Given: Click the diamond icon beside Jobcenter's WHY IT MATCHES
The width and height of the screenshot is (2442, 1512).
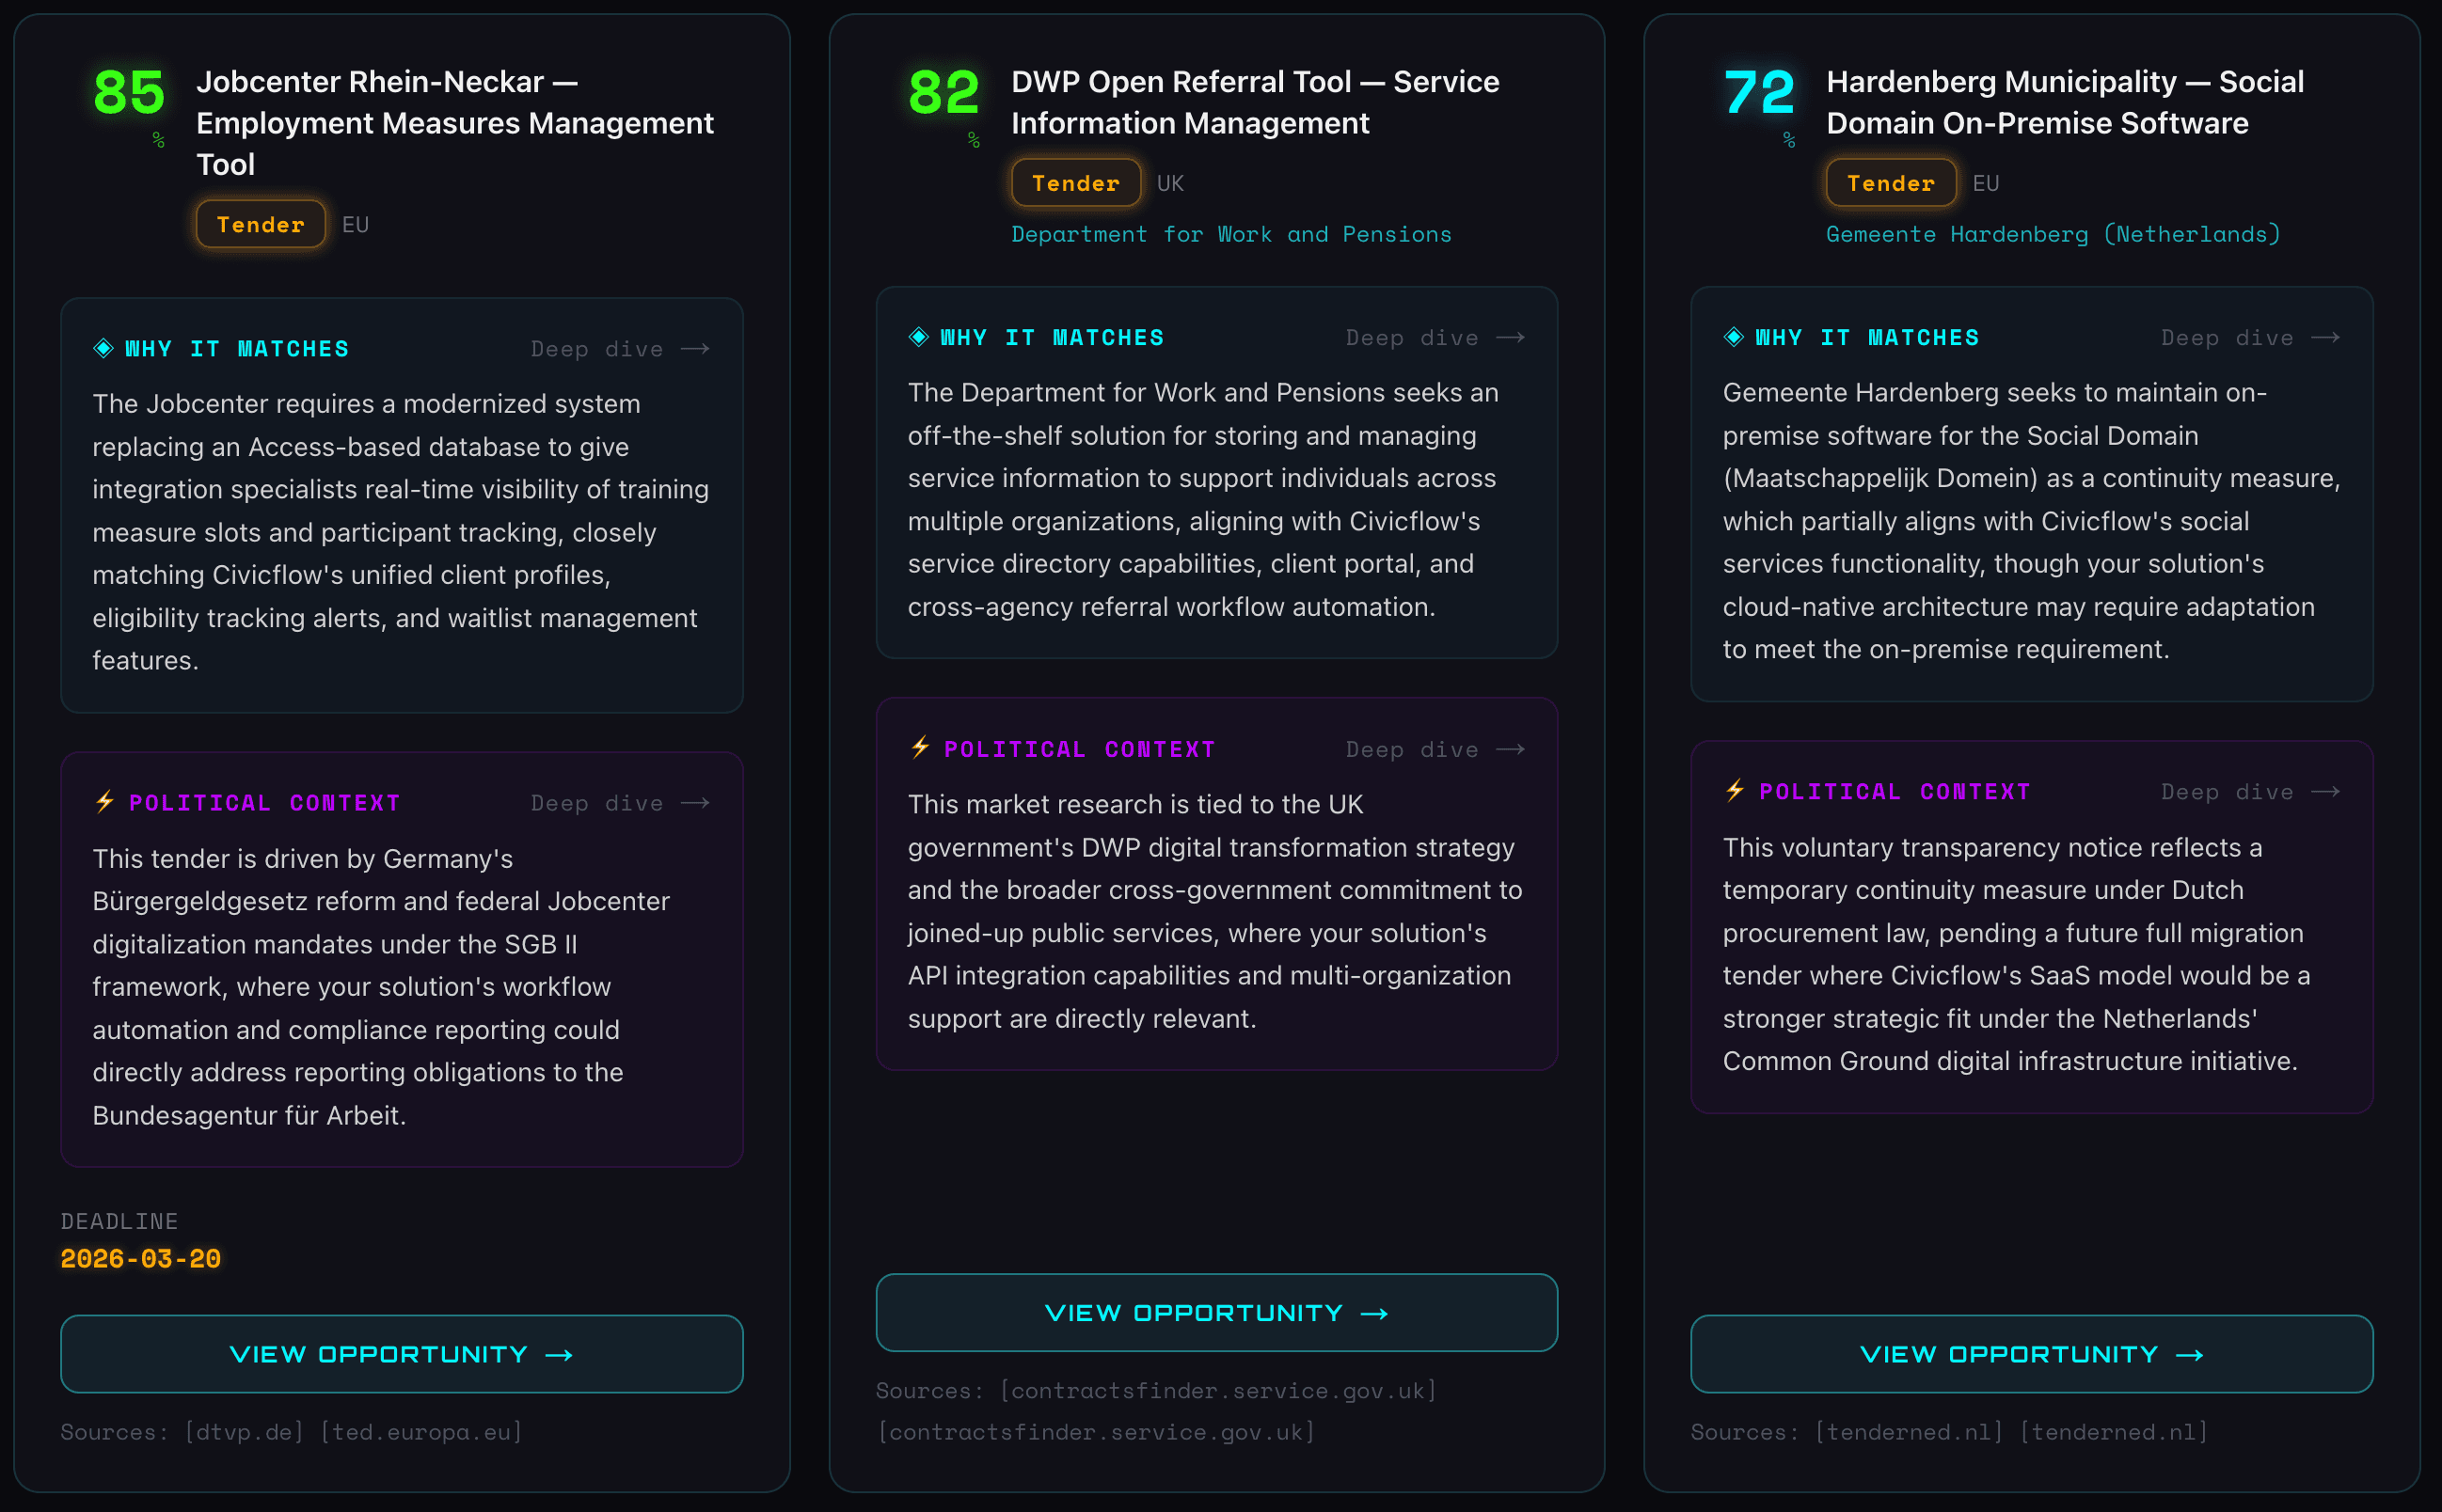Looking at the screenshot, I should point(105,348).
